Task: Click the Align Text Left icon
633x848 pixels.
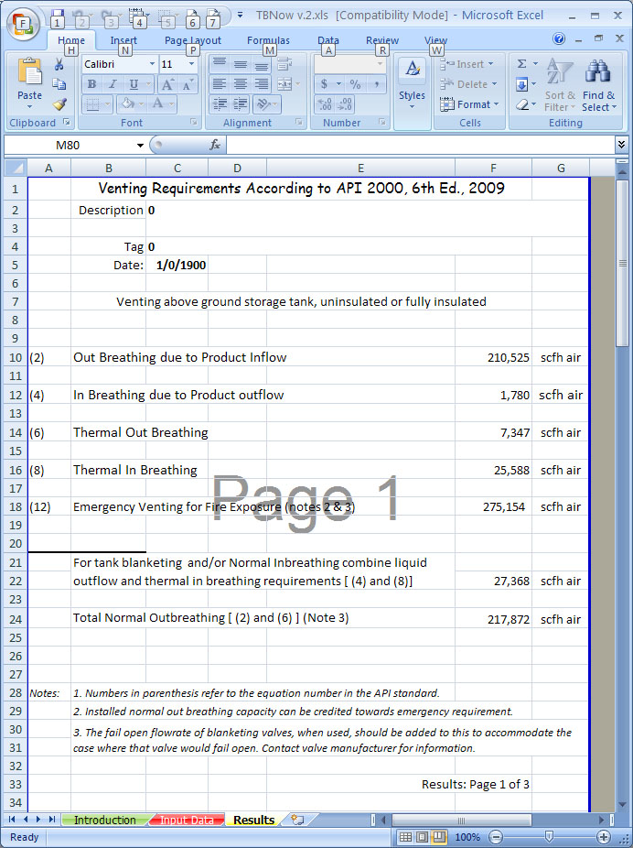Action: (219, 84)
